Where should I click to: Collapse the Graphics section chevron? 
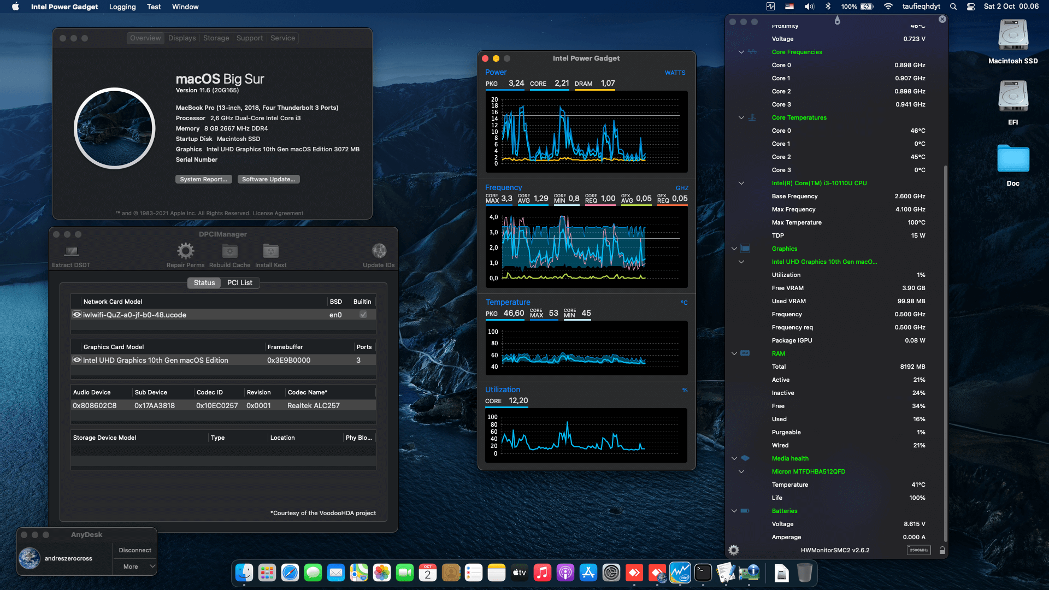tap(734, 249)
